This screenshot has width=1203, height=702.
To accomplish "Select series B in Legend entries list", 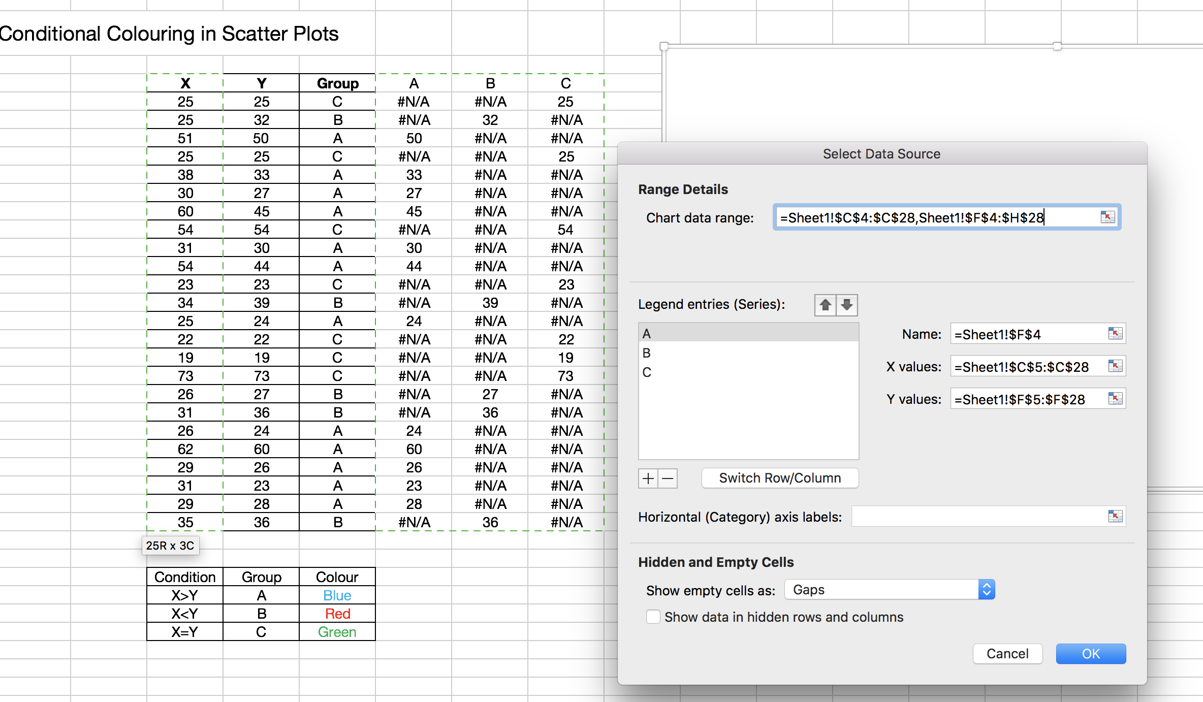I will pyautogui.click(x=748, y=353).
